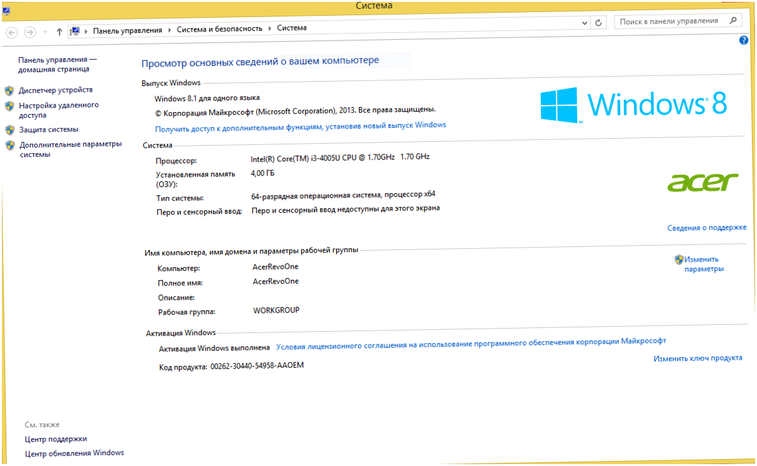This screenshot has height=466, width=757.
Task: Click the computer icon in address bar
Action: 75,31
